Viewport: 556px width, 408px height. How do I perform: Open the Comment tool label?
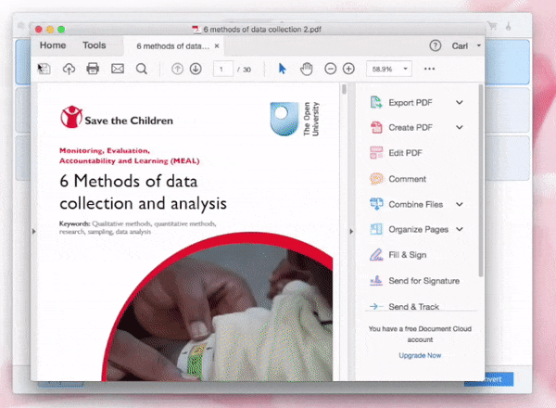pos(408,179)
